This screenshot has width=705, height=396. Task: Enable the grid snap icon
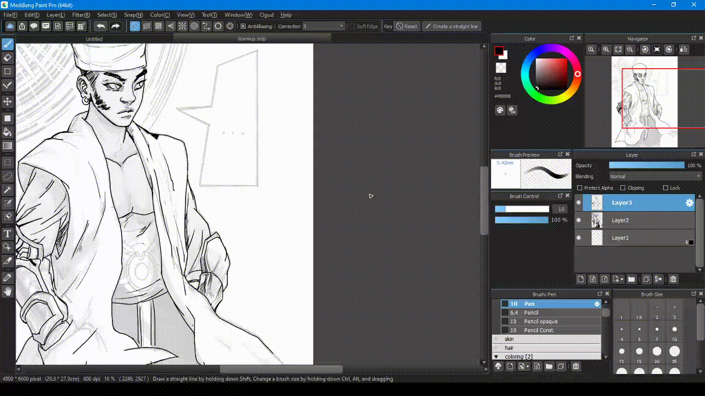(x=159, y=26)
